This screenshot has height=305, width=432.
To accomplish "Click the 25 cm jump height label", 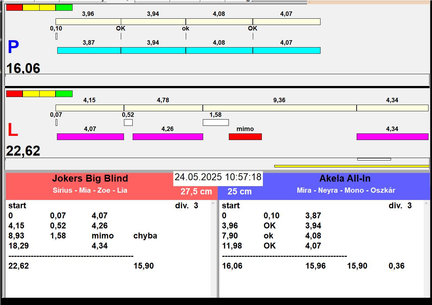I will (239, 192).
